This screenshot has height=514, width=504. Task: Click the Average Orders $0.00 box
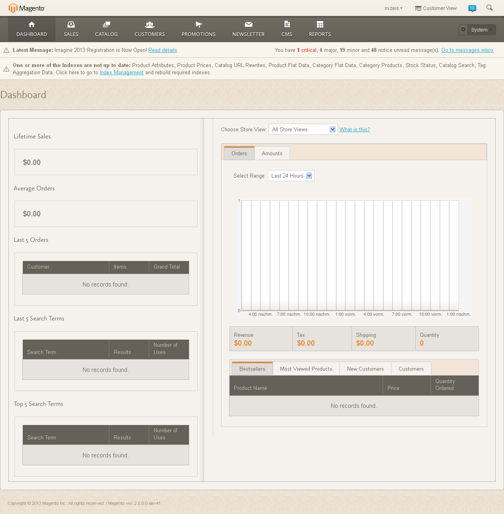click(x=106, y=214)
